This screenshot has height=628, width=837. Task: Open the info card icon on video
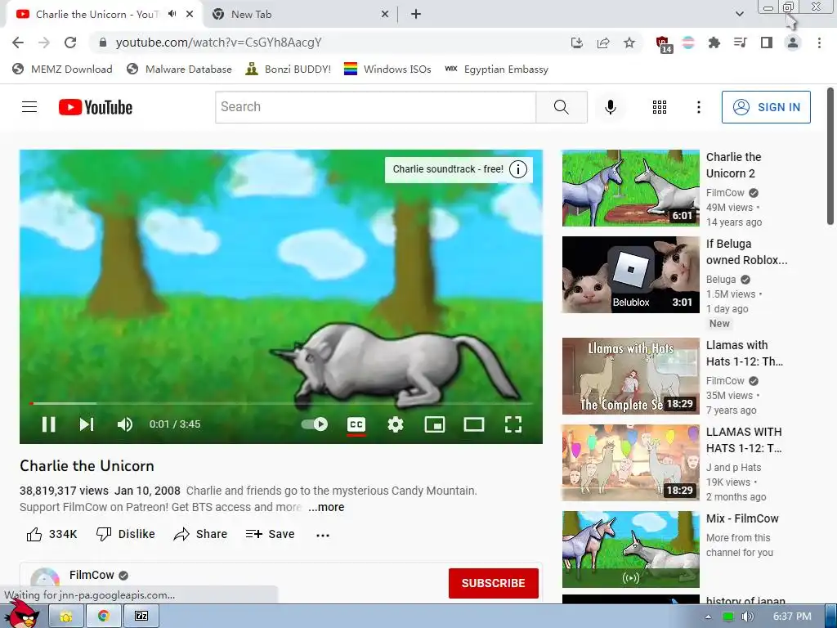517,169
